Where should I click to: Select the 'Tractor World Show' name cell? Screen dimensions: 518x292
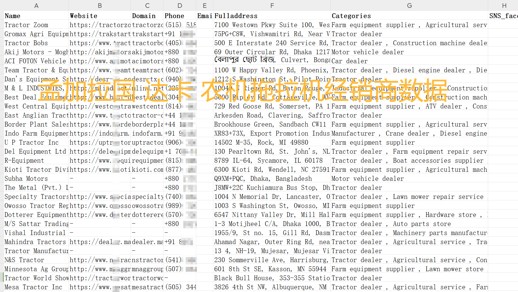[x=36, y=278]
